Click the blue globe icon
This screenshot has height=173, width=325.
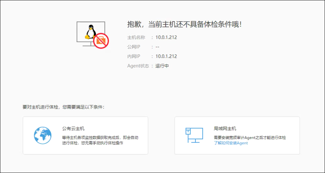click(42, 135)
